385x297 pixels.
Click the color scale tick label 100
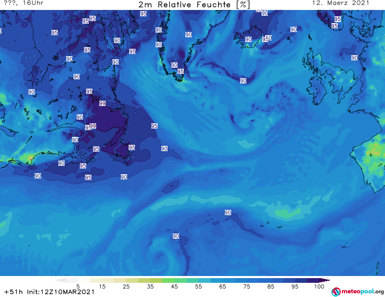[319, 287]
